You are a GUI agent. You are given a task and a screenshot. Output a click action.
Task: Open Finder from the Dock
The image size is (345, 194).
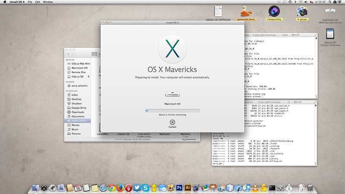(x=36, y=188)
